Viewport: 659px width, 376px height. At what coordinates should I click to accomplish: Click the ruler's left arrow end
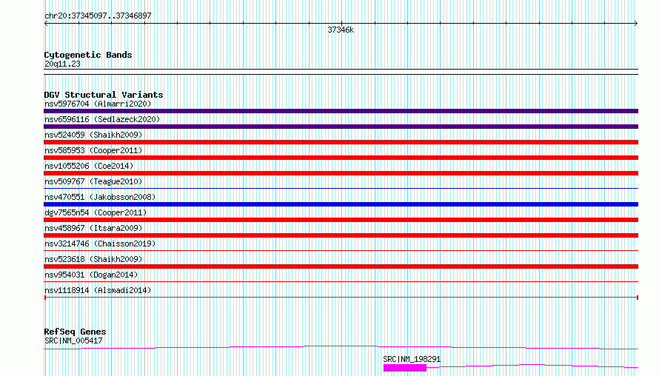coord(46,24)
